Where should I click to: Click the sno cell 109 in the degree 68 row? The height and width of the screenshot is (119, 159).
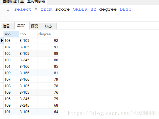click(11, 105)
